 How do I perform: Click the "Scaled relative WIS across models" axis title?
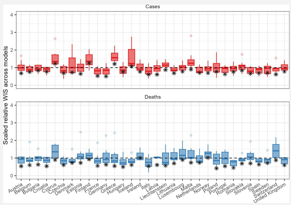point(5,95)
